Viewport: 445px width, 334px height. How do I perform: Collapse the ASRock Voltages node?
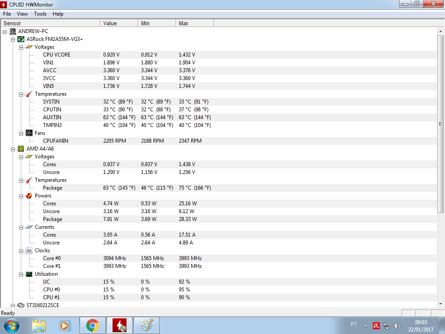click(x=21, y=47)
